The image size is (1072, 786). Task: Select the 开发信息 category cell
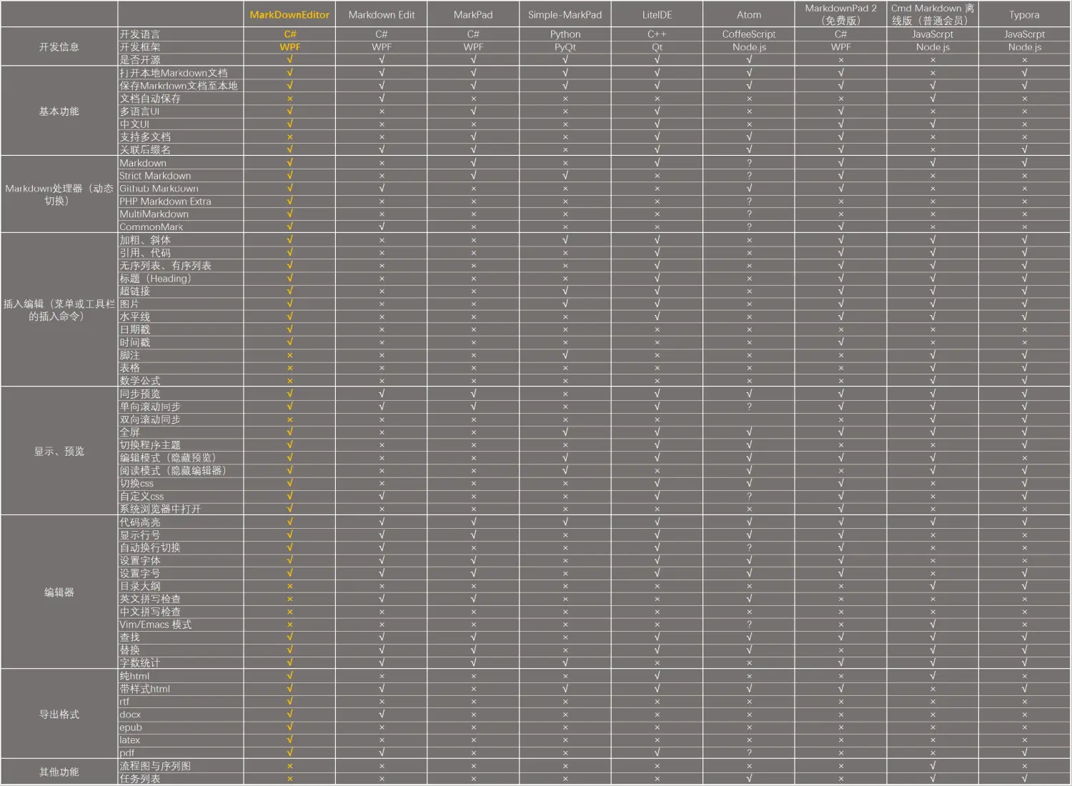59,47
